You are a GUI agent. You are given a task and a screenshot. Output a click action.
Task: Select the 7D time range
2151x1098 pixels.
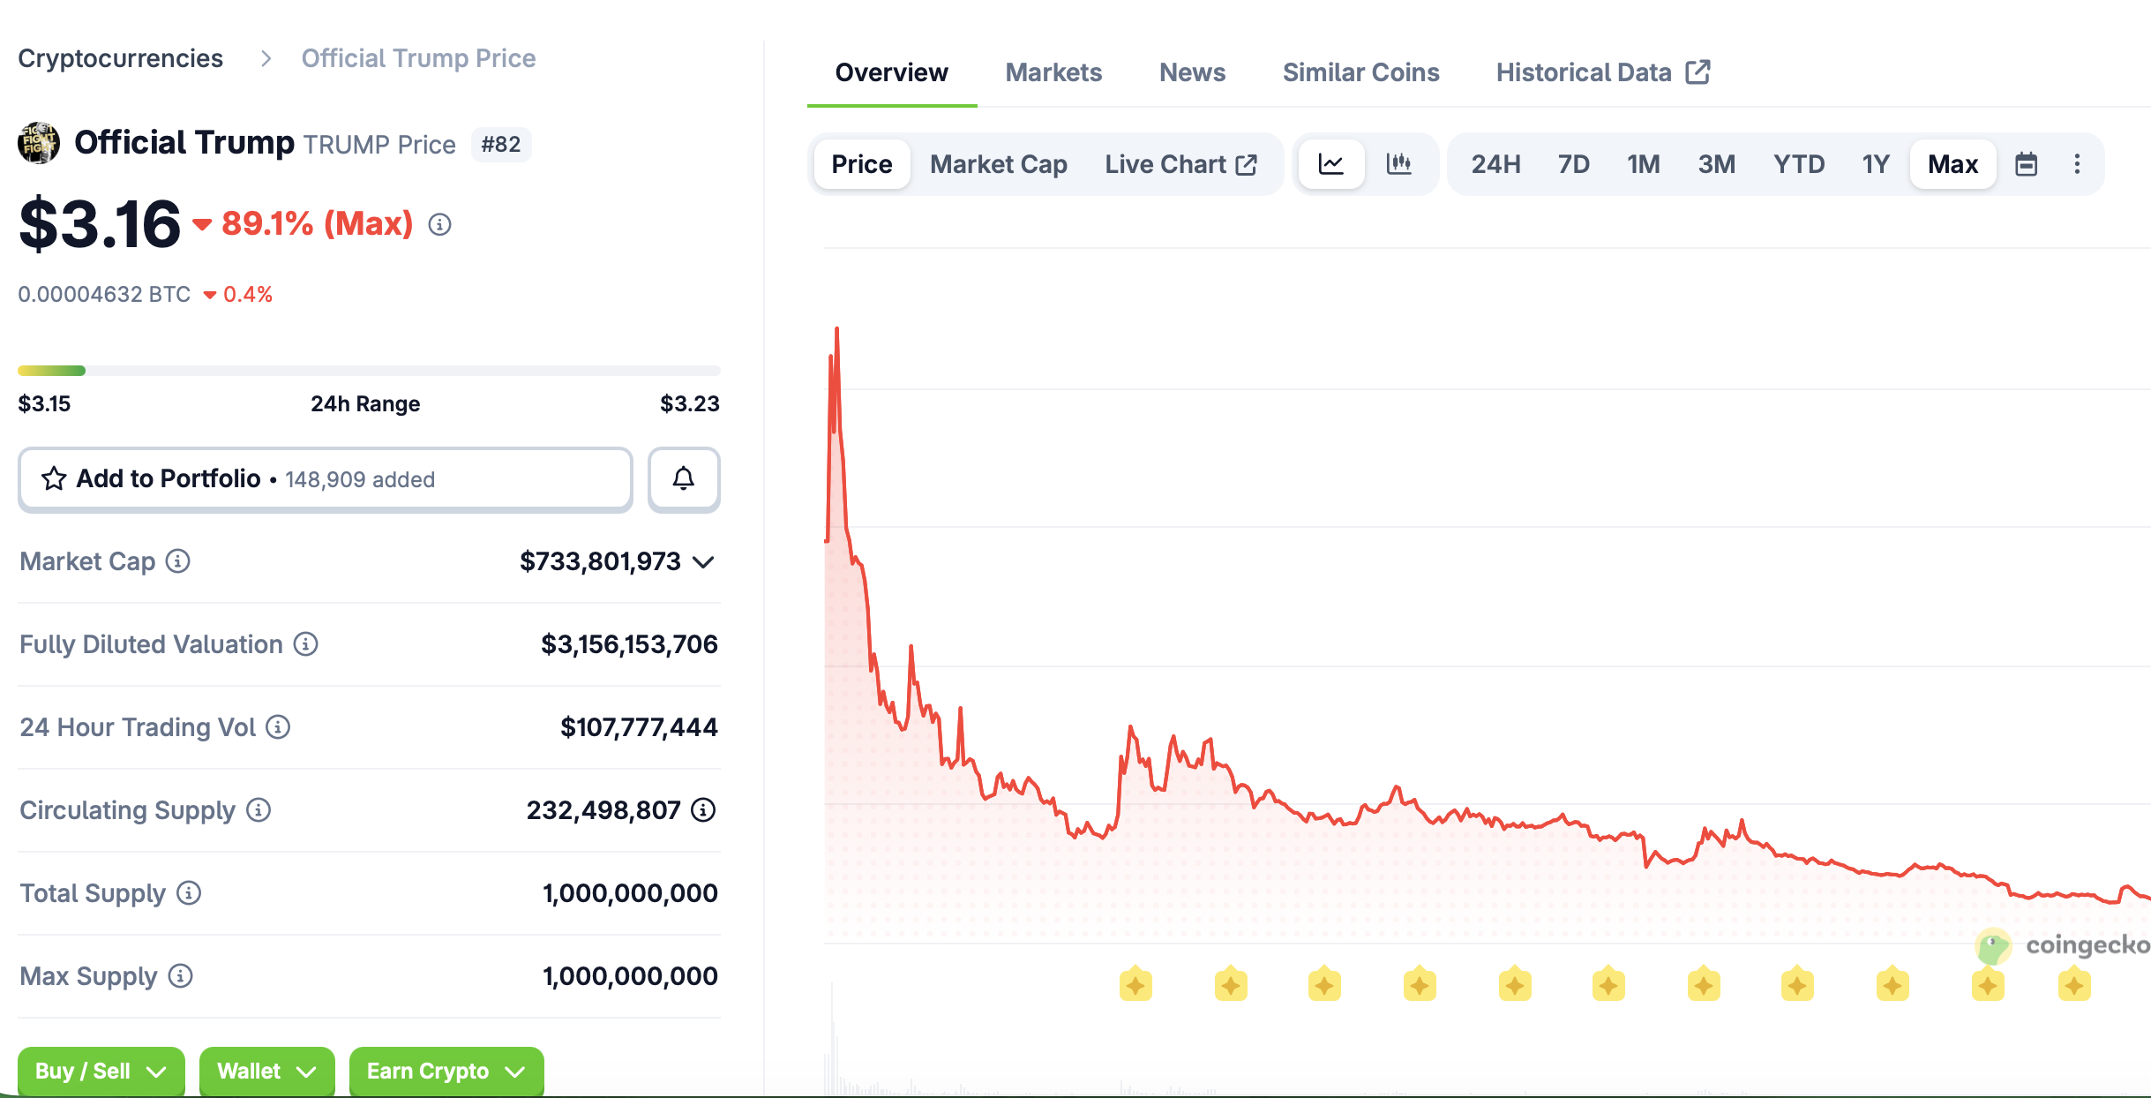[x=1573, y=163]
